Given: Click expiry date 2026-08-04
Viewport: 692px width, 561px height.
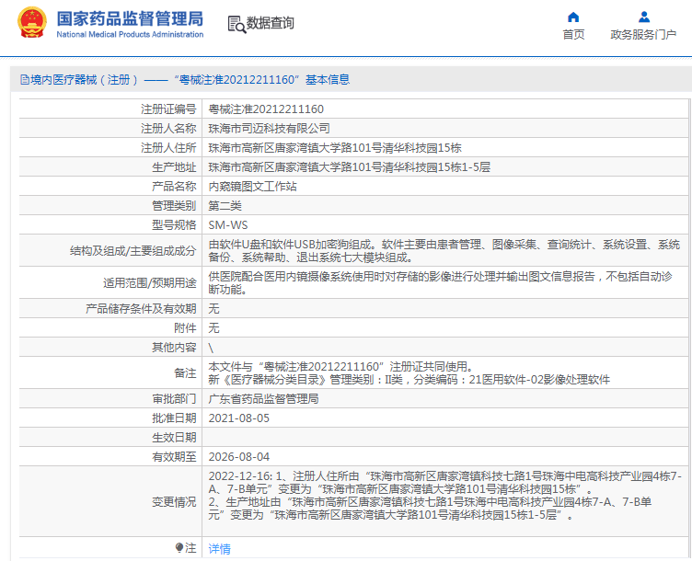Looking at the screenshot, I should [x=238, y=457].
